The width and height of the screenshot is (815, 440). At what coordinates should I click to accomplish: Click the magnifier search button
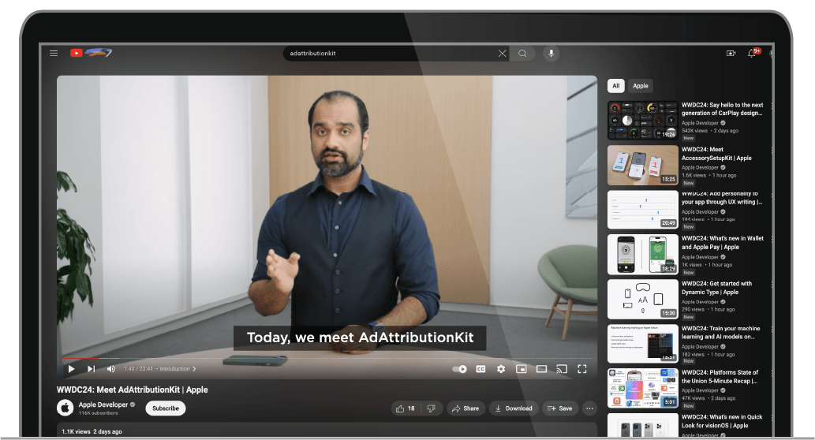point(522,53)
